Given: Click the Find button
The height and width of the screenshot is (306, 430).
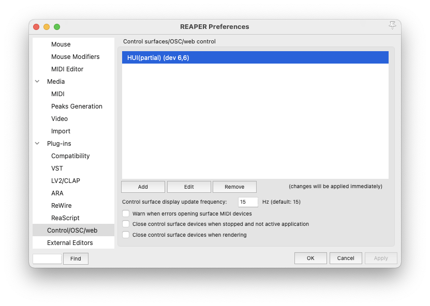Looking at the screenshot, I should pyautogui.click(x=76, y=258).
